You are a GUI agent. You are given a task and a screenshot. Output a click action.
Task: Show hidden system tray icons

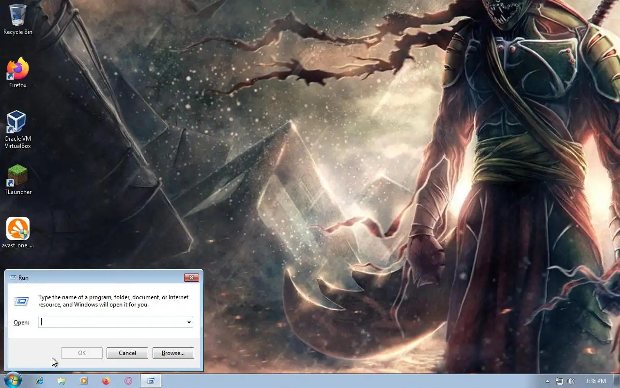(x=547, y=381)
